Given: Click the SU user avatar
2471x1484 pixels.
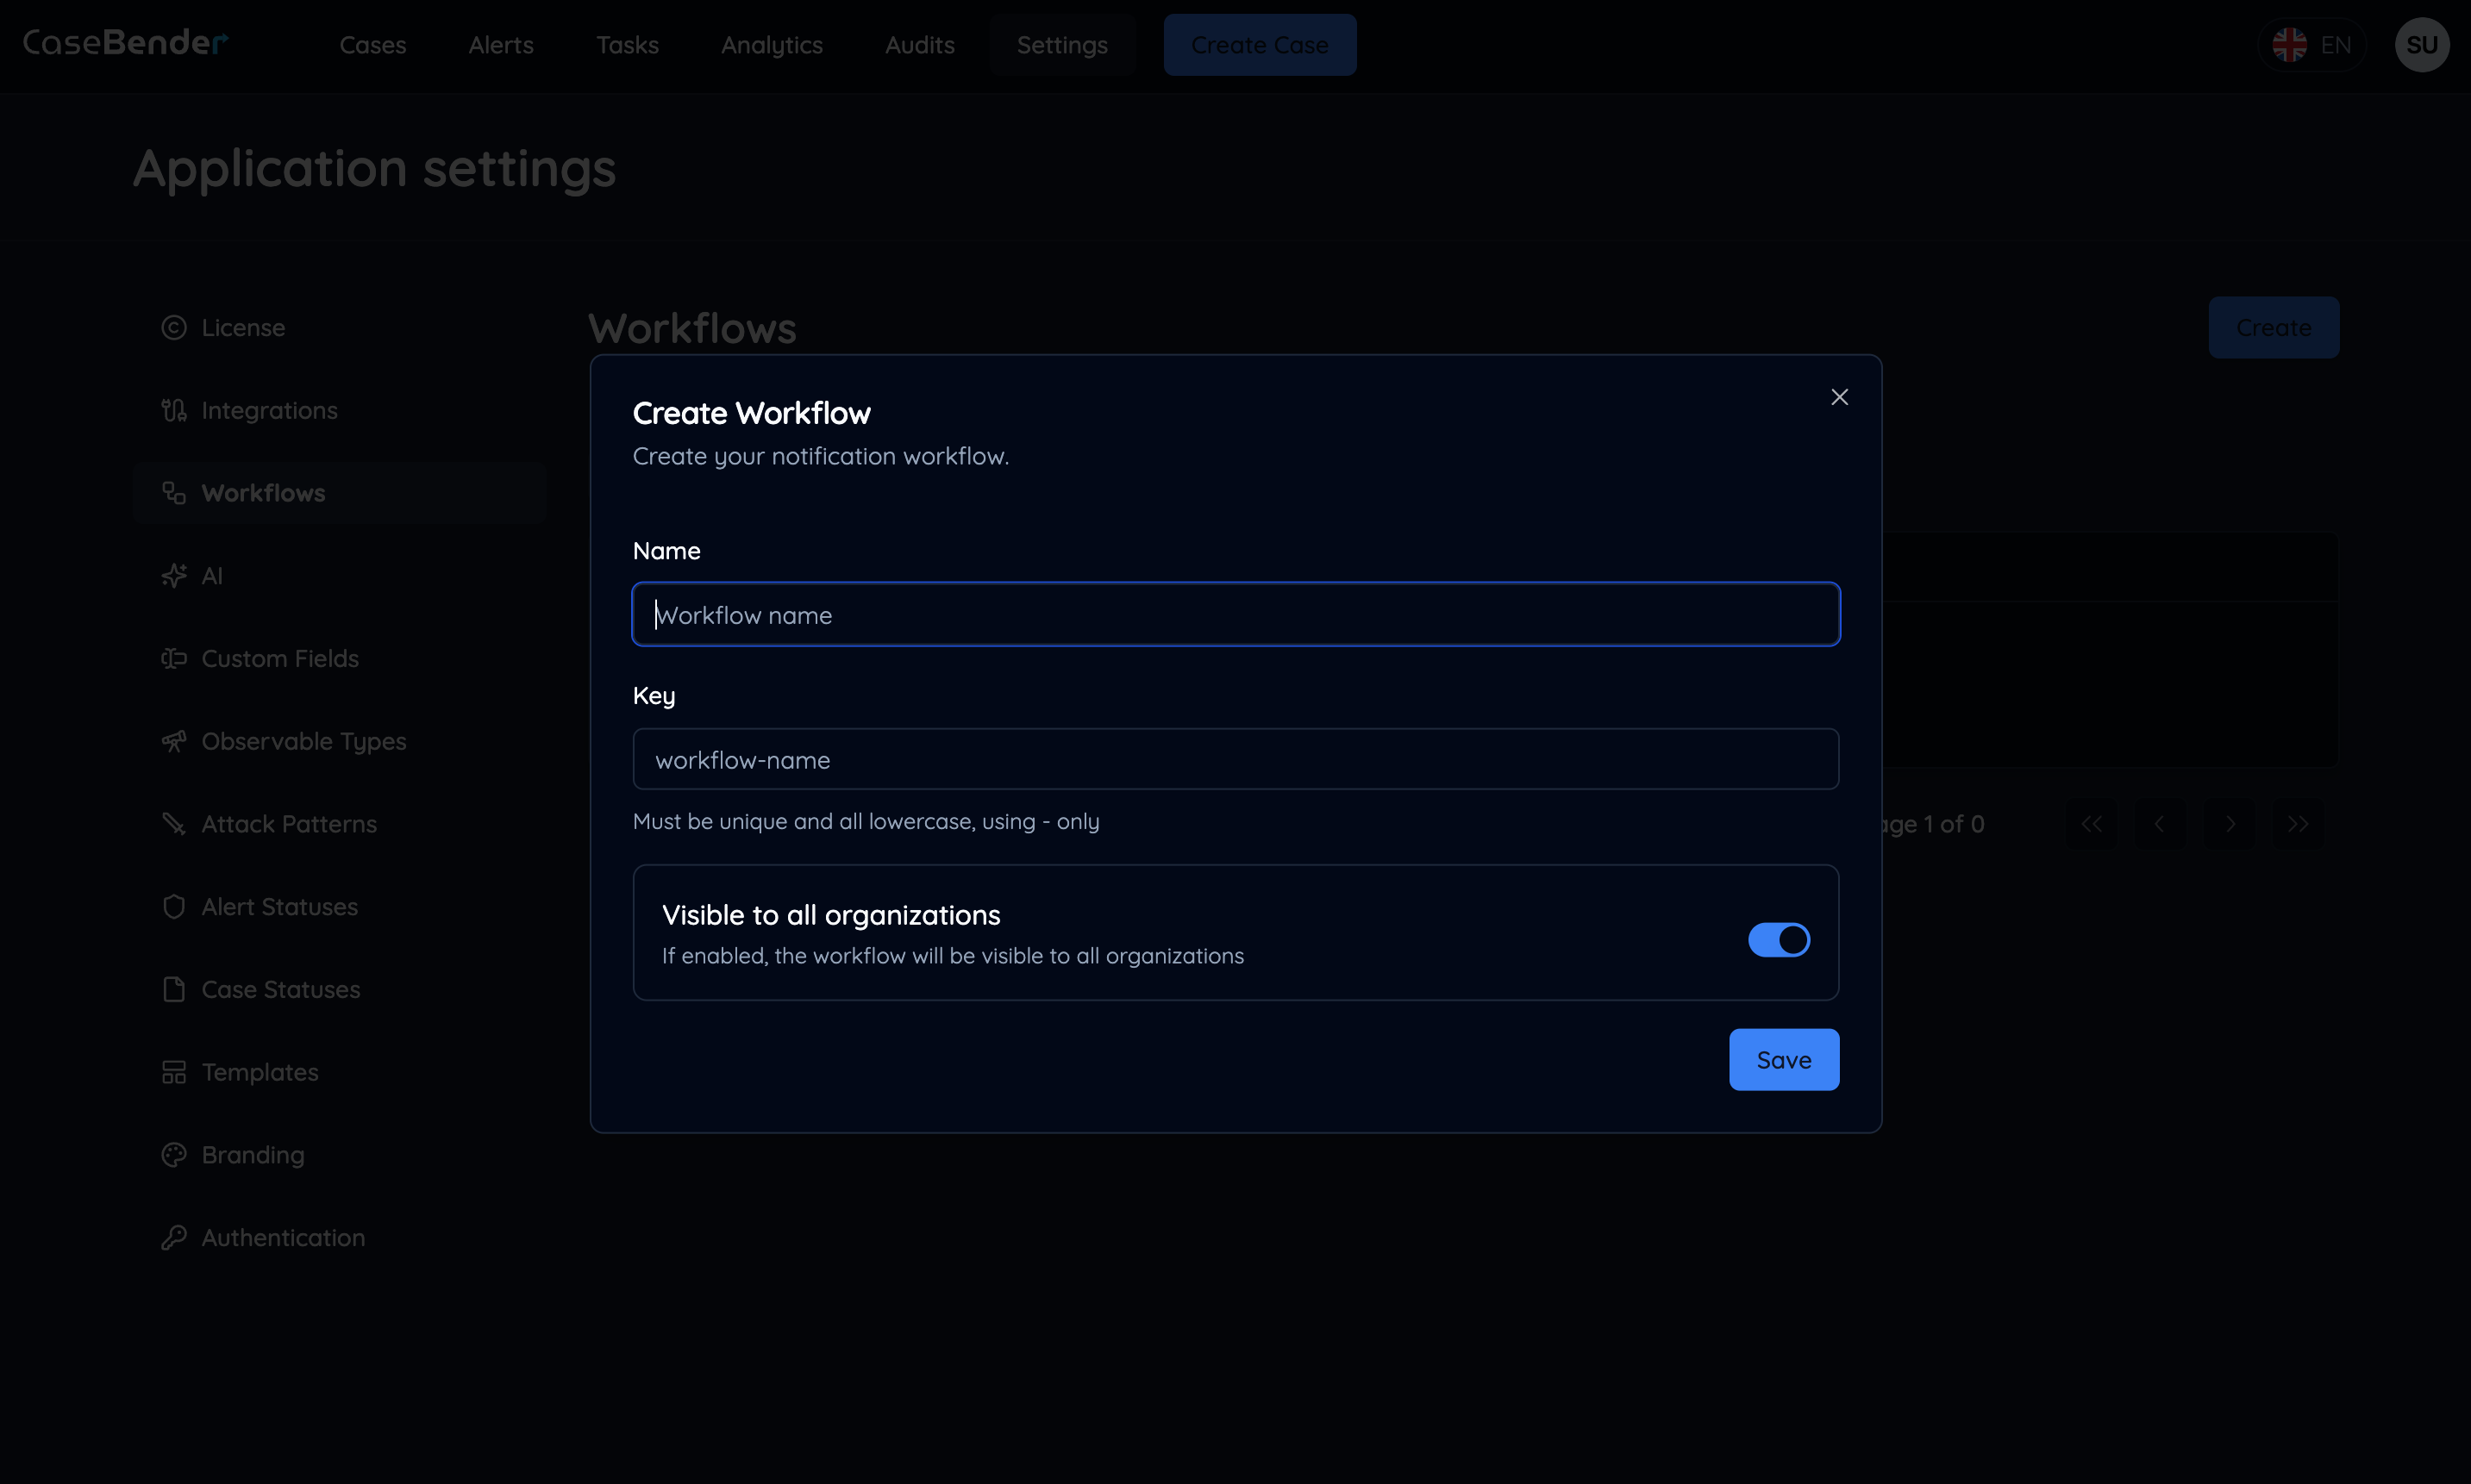Looking at the screenshot, I should (x=2422, y=44).
